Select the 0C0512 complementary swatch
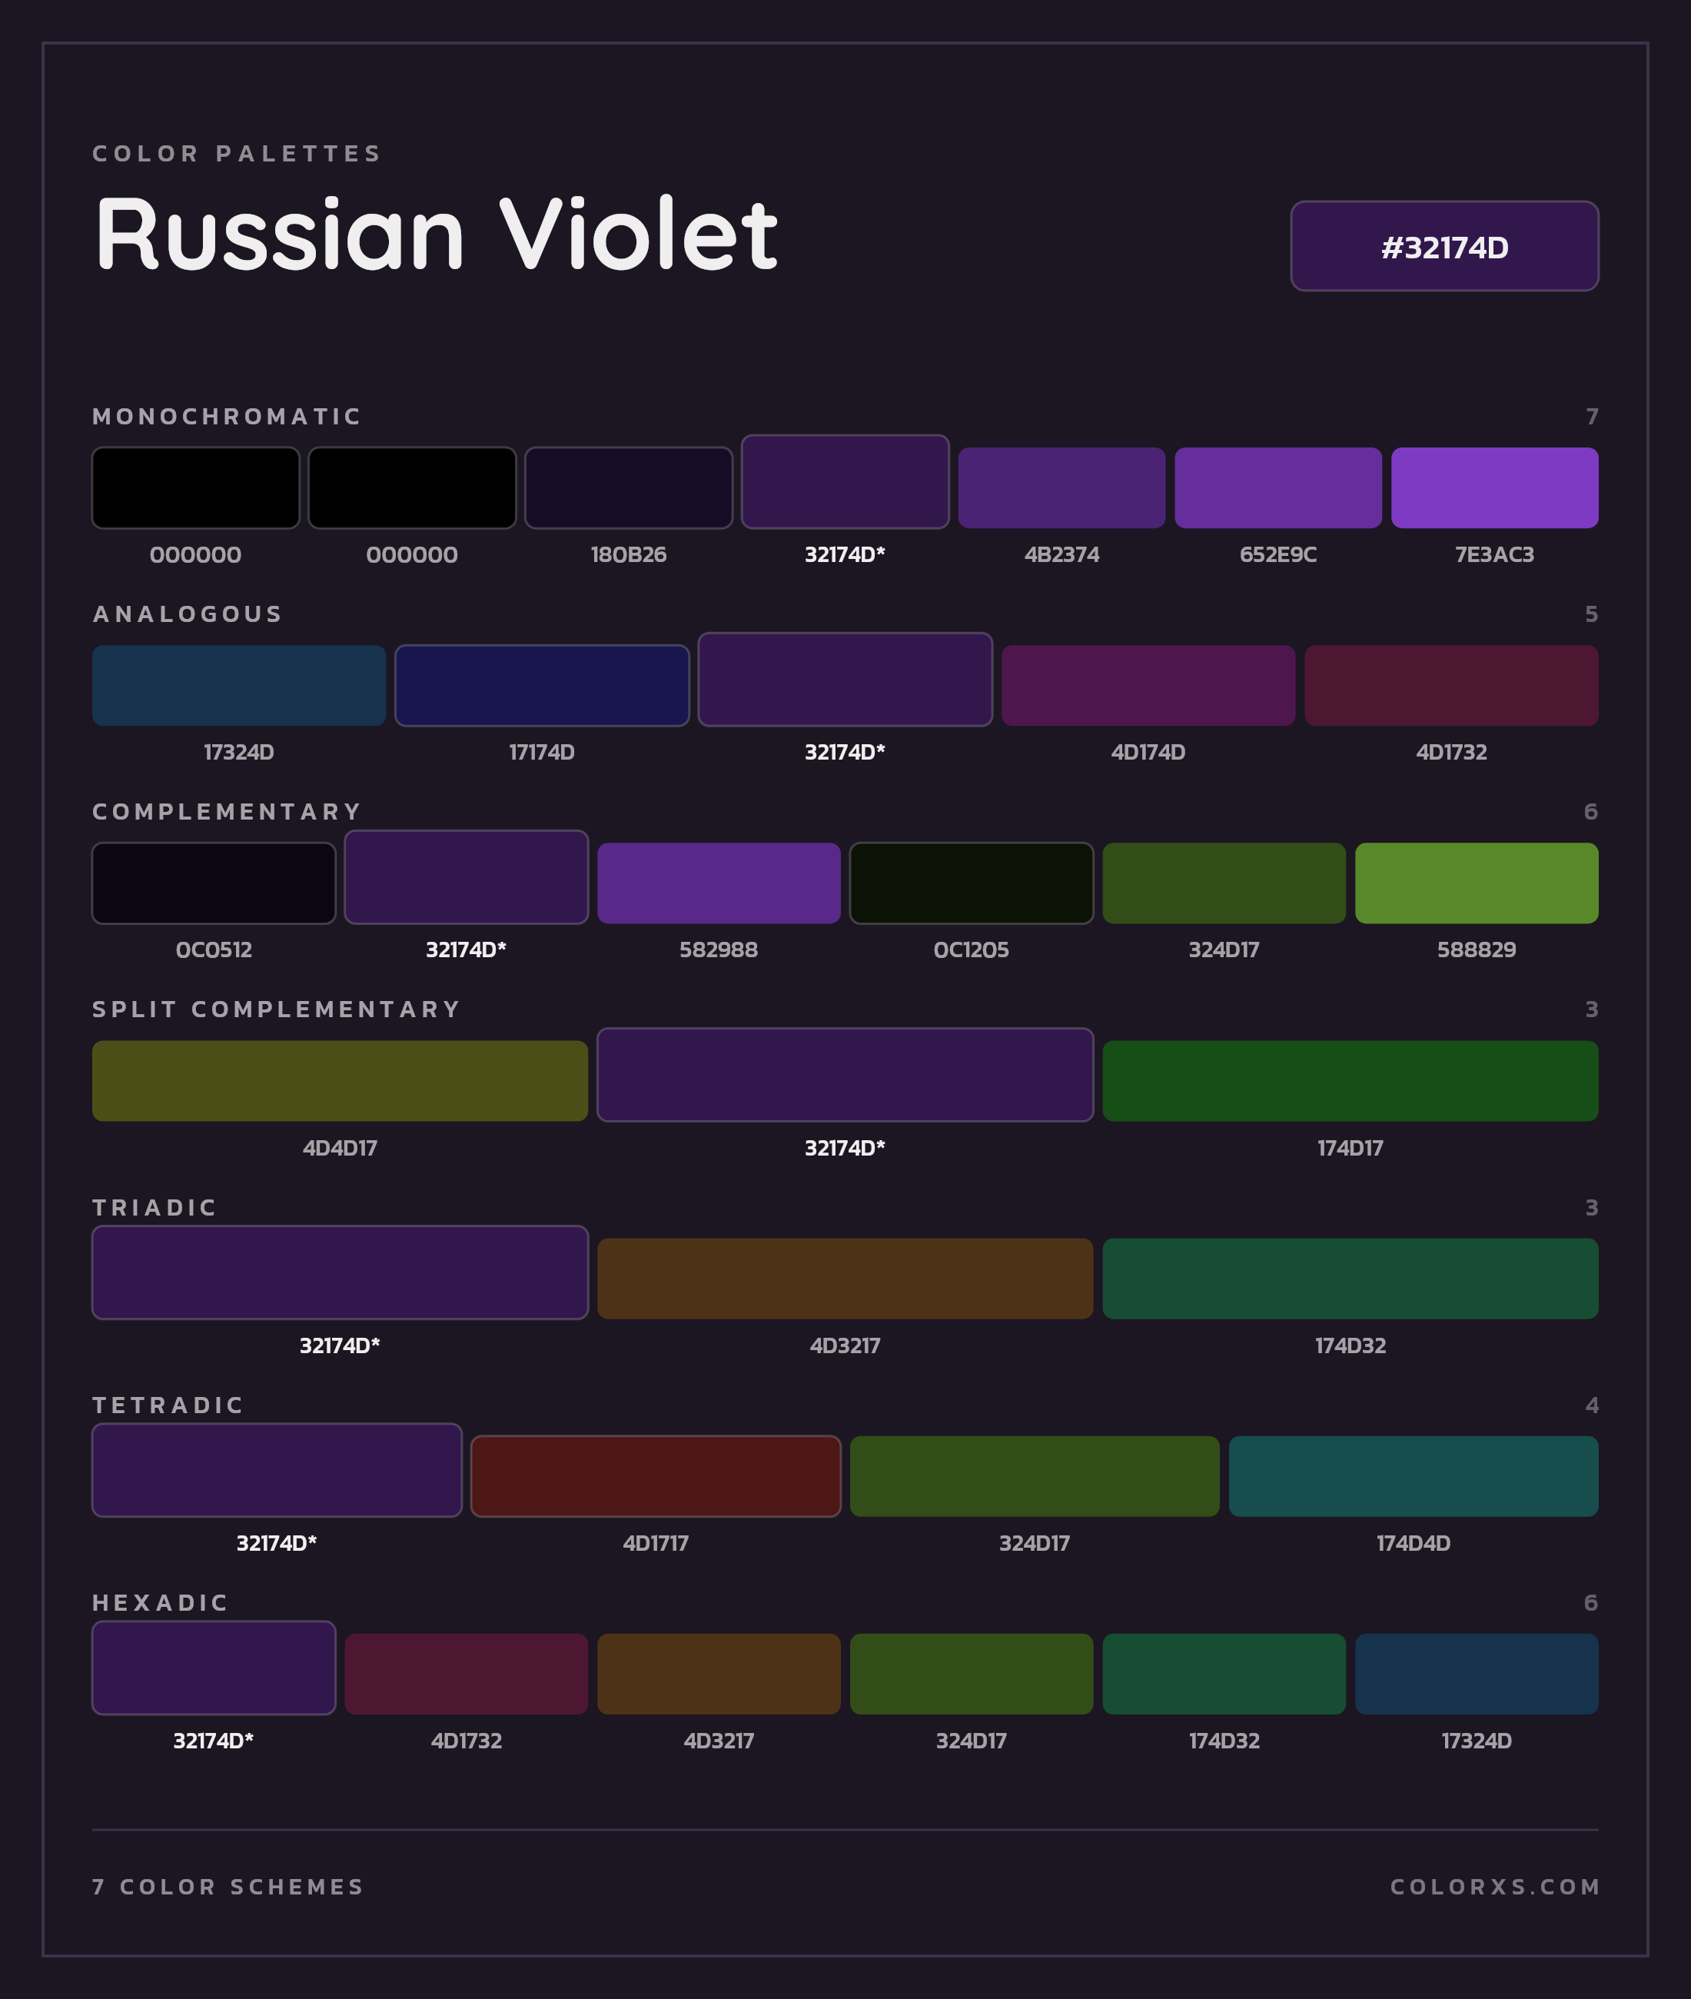This screenshot has width=1691, height=1999. tap(214, 883)
